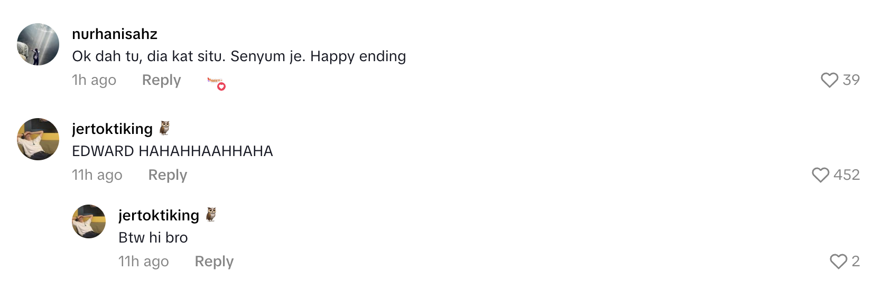This screenshot has width=873, height=290.
Task: Click the '11h ago' timestamp under the EDWARD comment
Action: click(97, 175)
